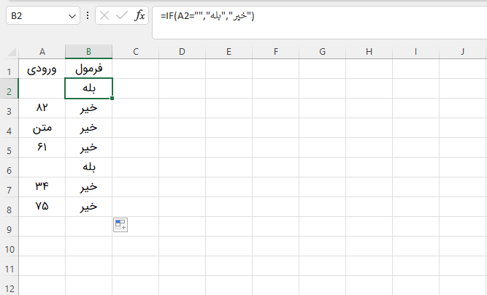Click the three-dot name box resize handle

pyautogui.click(x=88, y=15)
